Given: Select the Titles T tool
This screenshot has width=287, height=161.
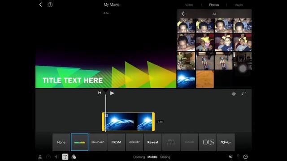Looking at the screenshot, I should tap(65, 157).
